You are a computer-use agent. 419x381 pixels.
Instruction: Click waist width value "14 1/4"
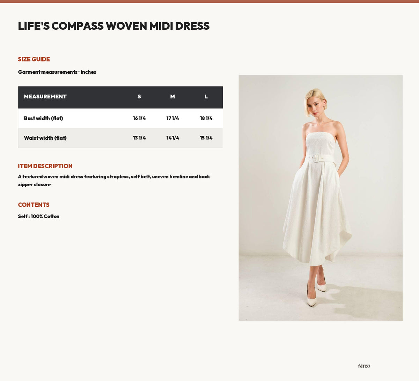click(x=172, y=138)
